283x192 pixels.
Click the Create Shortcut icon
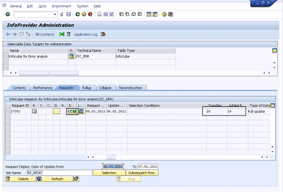click(x=155, y=14)
